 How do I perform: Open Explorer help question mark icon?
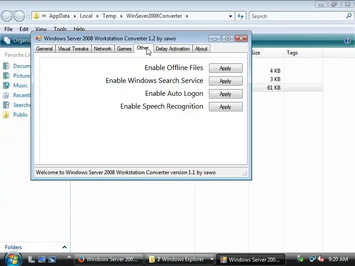347,40
